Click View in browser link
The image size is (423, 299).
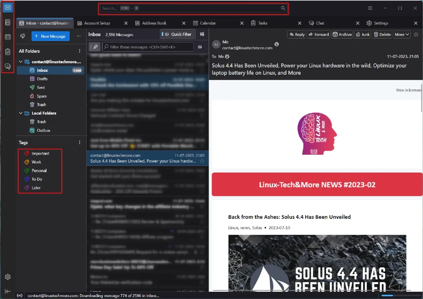[x=409, y=90]
